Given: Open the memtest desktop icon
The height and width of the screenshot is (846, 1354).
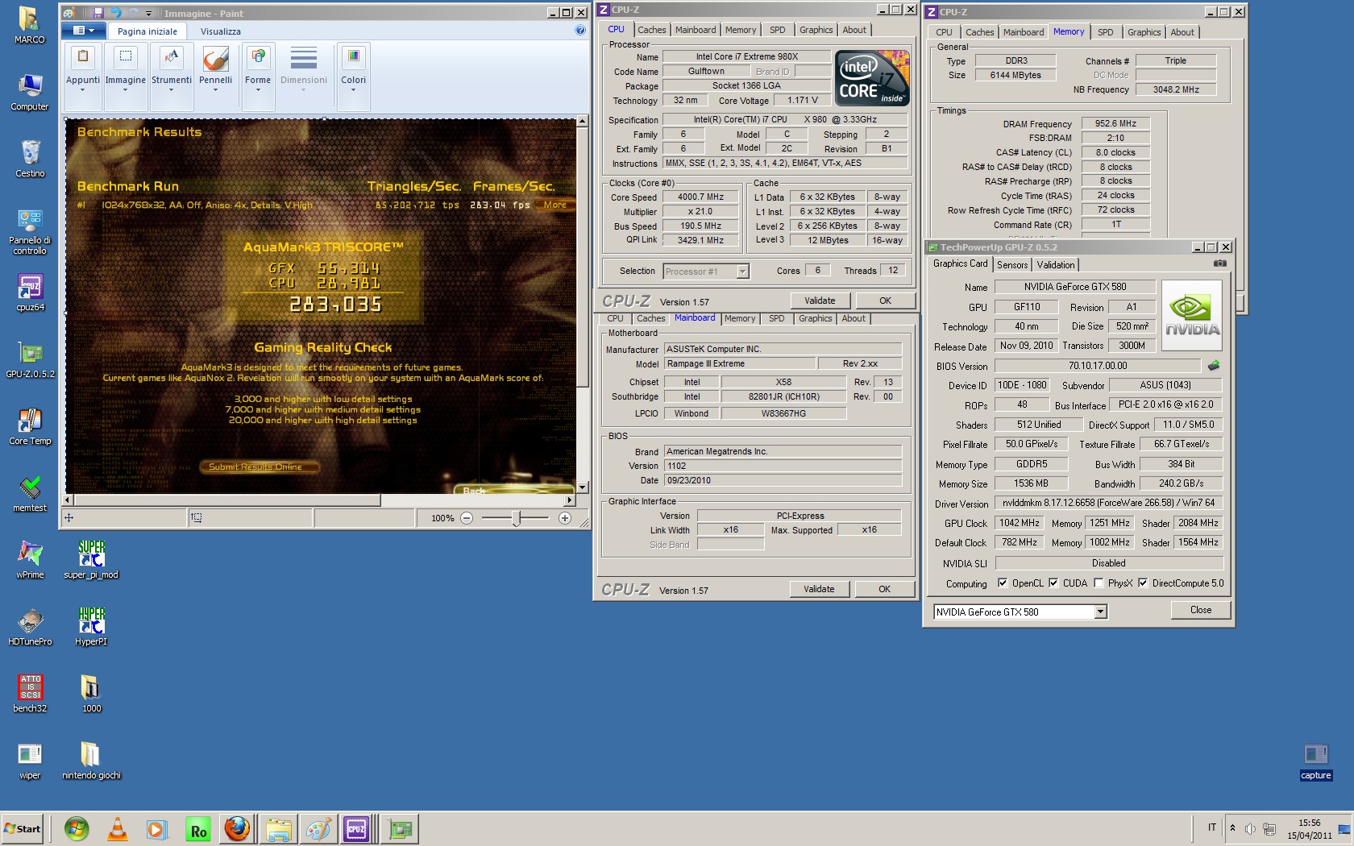Looking at the screenshot, I should [30, 493].
